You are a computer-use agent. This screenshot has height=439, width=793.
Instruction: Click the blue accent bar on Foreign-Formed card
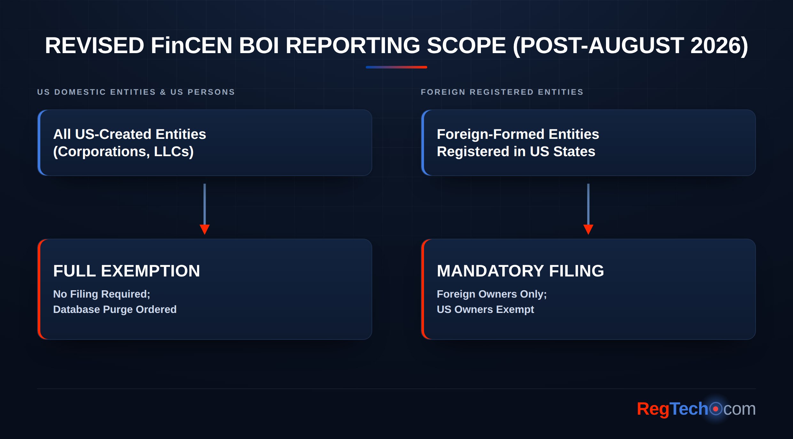423,143
